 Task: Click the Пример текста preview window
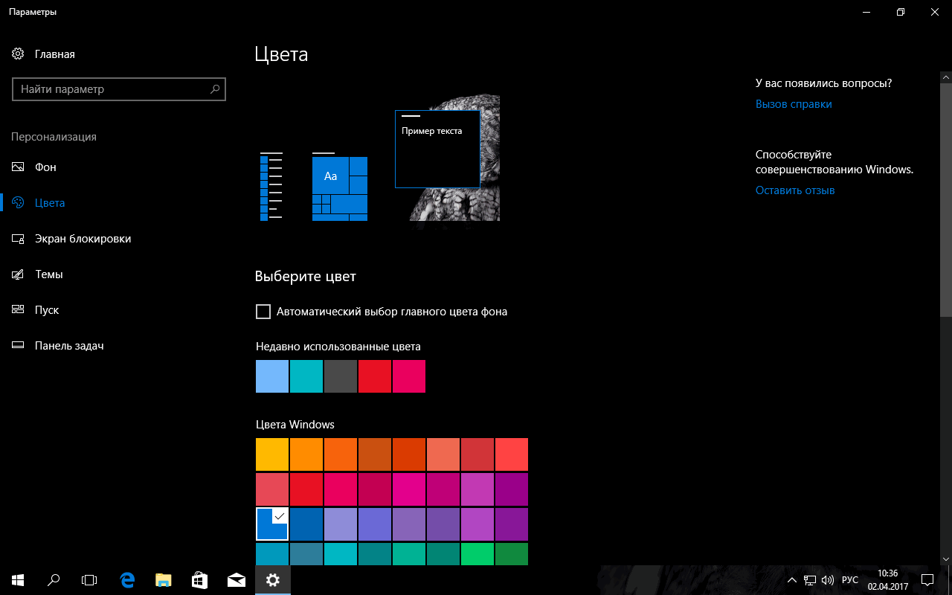click(x=437, y=149)
